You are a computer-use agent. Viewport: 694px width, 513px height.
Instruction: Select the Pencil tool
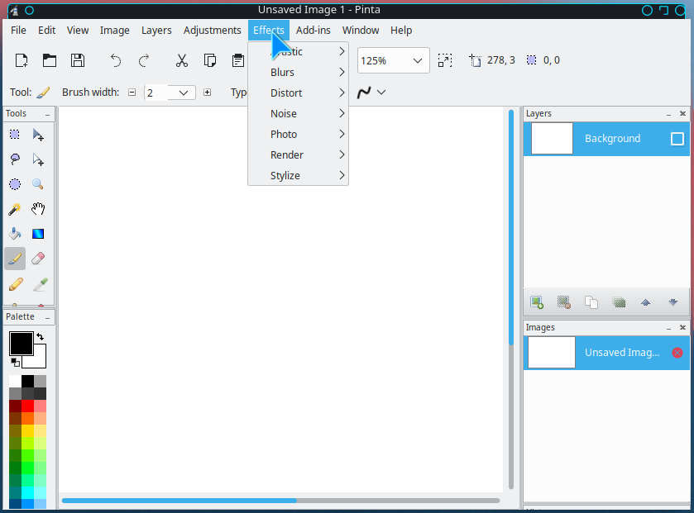coord(16,283)
